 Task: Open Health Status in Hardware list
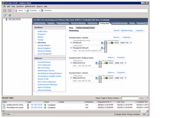click(x=42, y=31)
